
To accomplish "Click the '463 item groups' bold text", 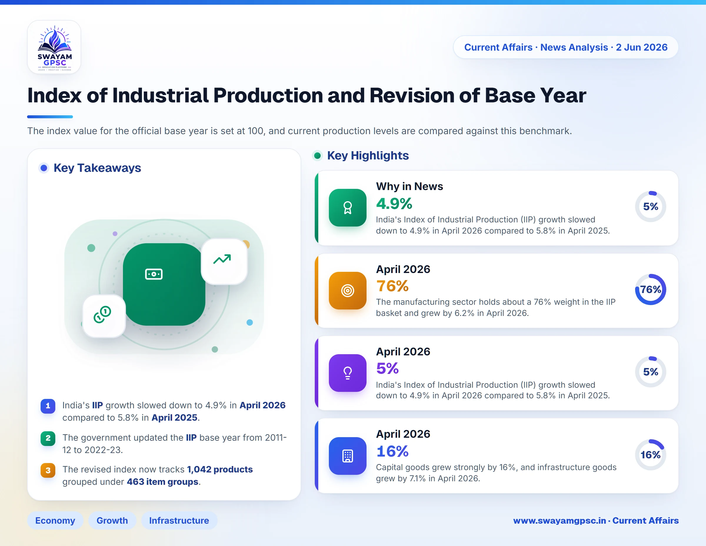I will 162,482.
